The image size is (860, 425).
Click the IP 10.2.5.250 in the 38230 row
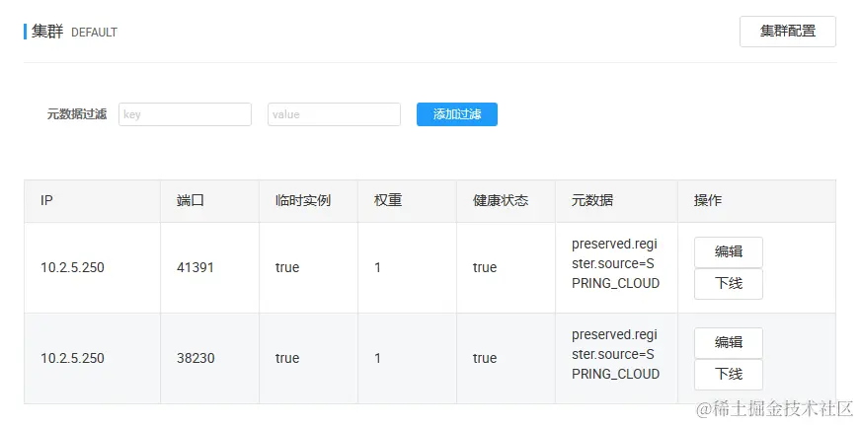click(x=72, y=359)
